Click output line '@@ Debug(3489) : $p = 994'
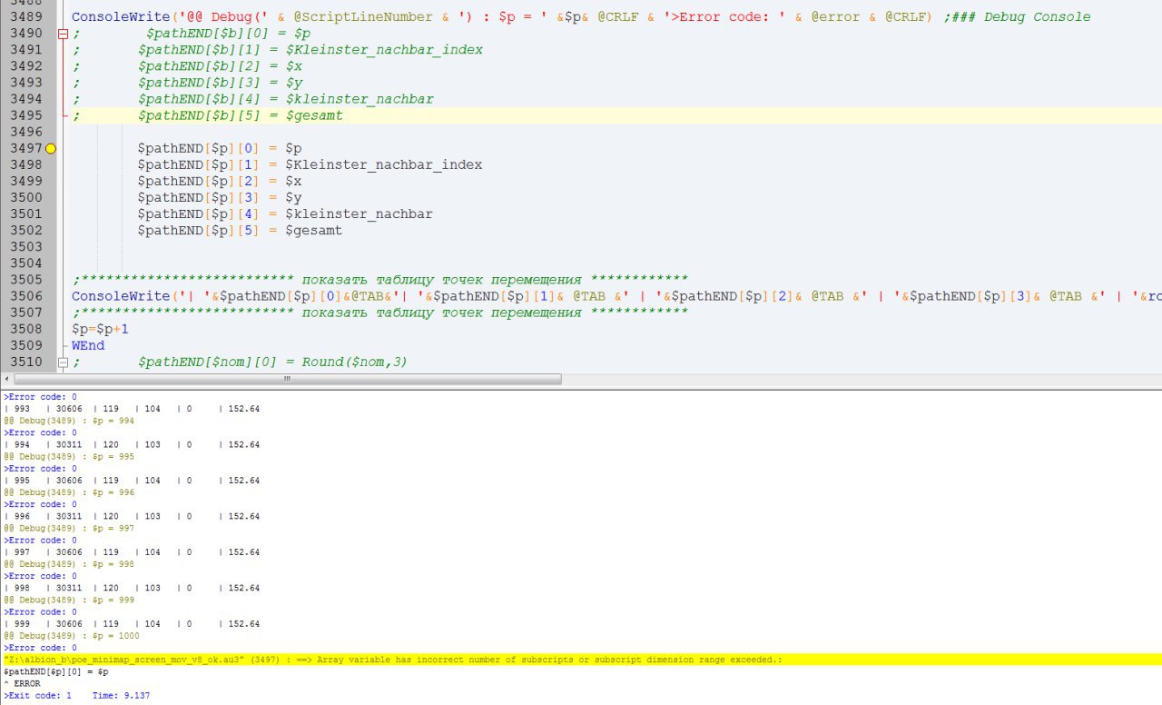The width and height of the screenshot is (1162, 705). (x=69, y=421)
